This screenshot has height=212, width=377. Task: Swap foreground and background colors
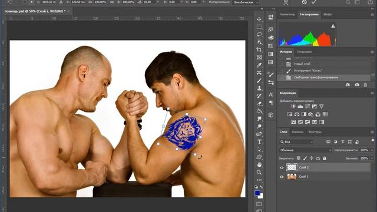pos(262,187)
